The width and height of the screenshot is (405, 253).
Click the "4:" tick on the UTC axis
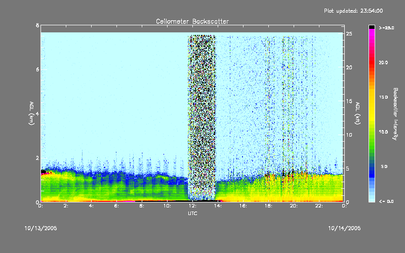click(x=91, y=206)
